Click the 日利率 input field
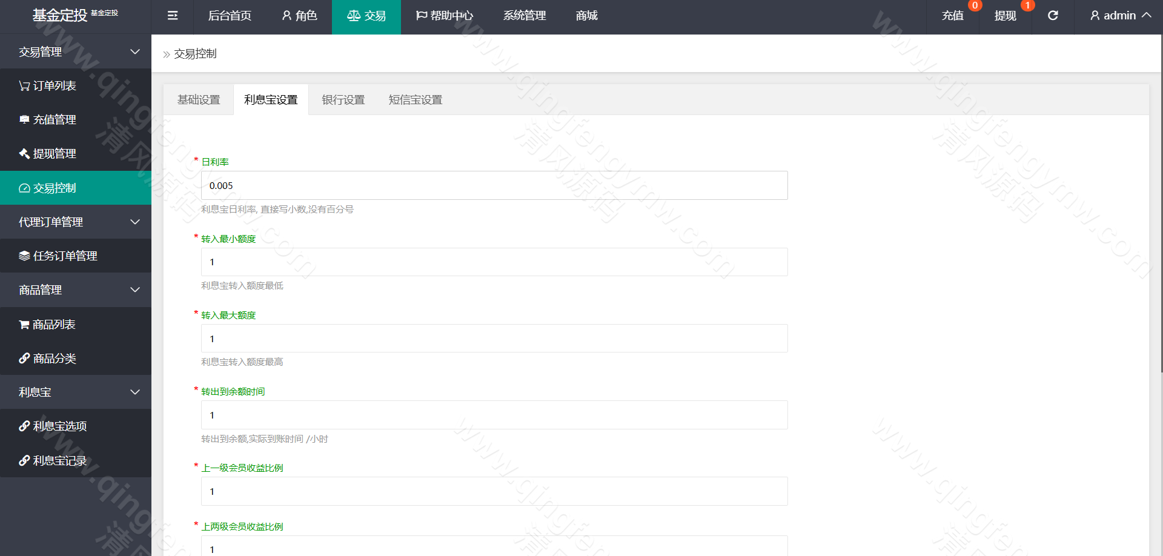The image size is (1163, 556). coord(494,185)
